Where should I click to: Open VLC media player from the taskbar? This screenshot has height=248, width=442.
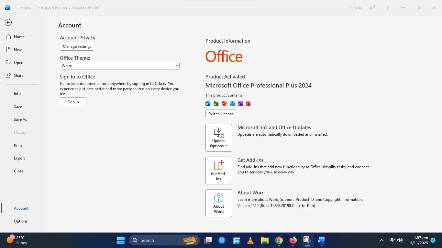[250, 240]
